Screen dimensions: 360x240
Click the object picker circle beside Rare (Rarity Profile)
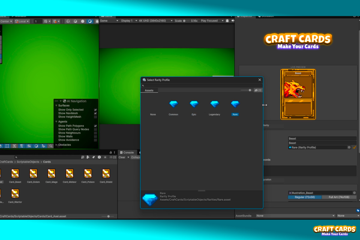tap(349, 147)
